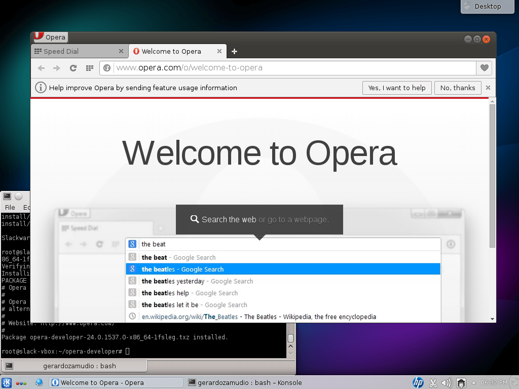
Task: Click the Yes, I want to help button
Action: pyautogui.click(x=397, y=88)
